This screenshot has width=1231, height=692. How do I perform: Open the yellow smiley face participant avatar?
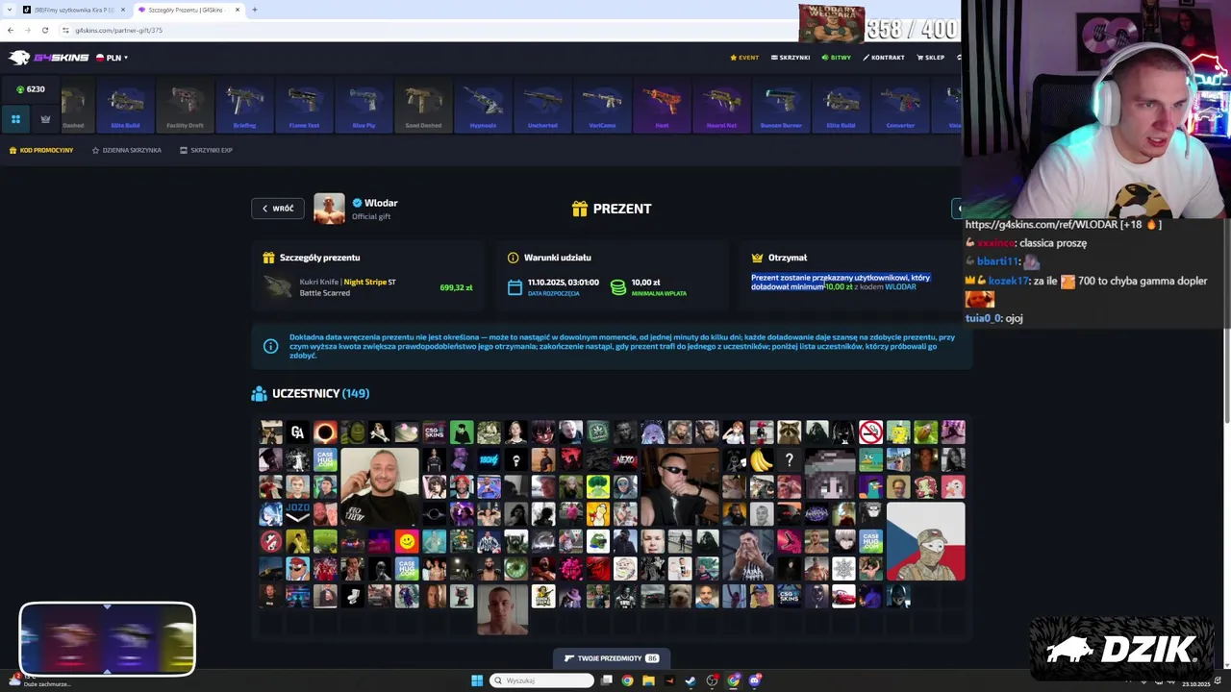click(407, 541)
